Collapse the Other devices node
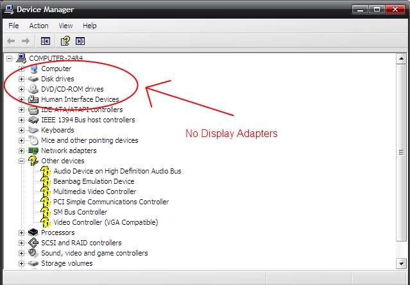The height and width of the screenshot is (285, 410). tap(21, 161)
